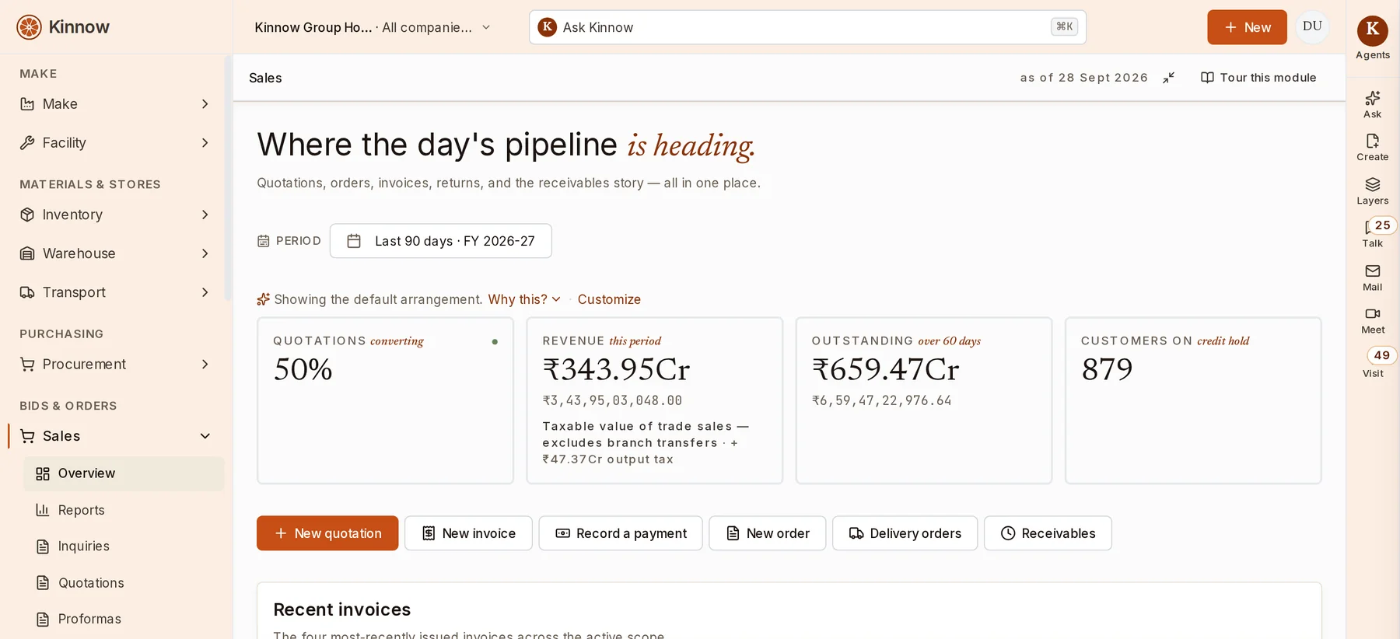
Task: Open the Meet video icon
Action: pyautogui.click(x=1372, y=320)
